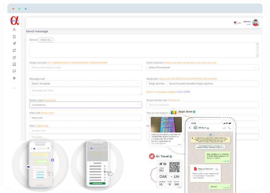Open the mobile device icon in sidebar
The image size is (270, 193).
(14, 37)
